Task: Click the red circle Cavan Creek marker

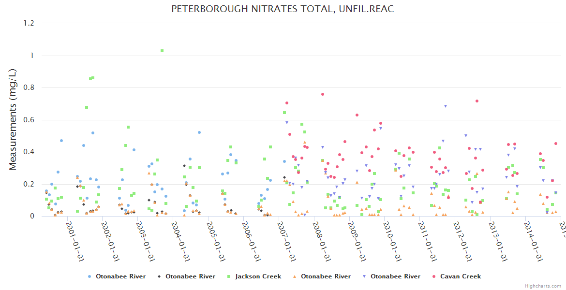Action: 434,276
